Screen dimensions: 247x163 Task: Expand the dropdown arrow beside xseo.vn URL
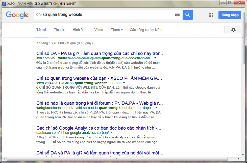point(124,83)
